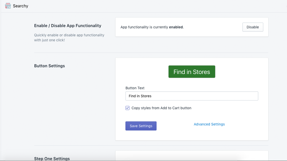Screen dimensions: 287x161
Task: Click the Searchy app logo icon
Action: 8,6
